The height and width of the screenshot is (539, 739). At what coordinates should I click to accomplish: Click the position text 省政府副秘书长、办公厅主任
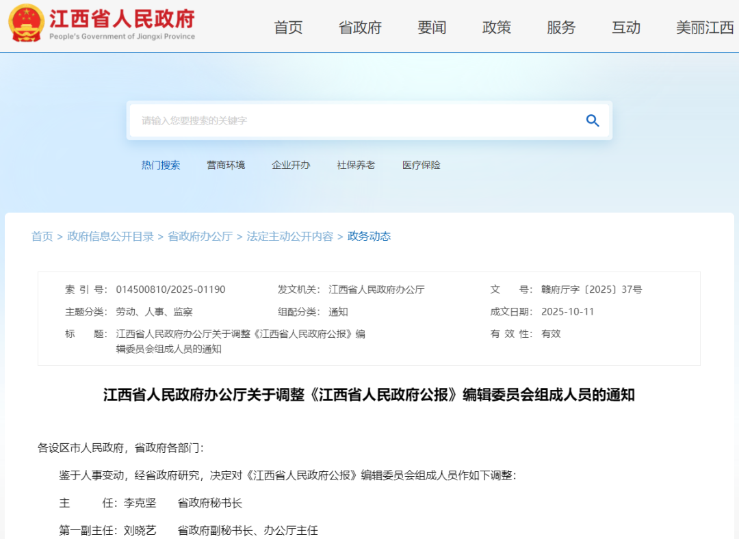248,530
